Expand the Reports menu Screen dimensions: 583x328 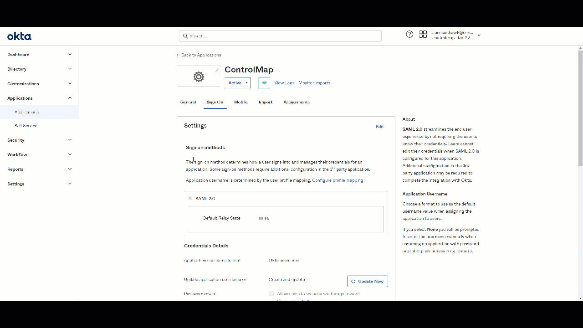pyautogui.click(x=39, y=169)
